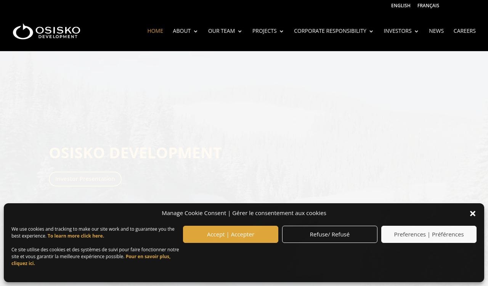This screenshot has width=488, height=286.
Task: Open the Investor Presentation button
Action: pyautogui.click(x=85, y=179)
